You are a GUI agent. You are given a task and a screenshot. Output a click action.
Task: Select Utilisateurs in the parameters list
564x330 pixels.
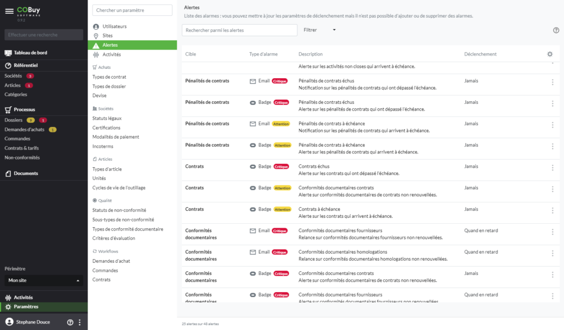coord(114,26)
